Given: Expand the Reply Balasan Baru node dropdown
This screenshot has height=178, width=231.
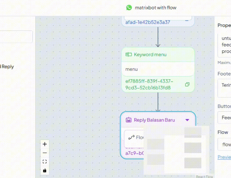Looking at the screenshot, I should 187,120.
